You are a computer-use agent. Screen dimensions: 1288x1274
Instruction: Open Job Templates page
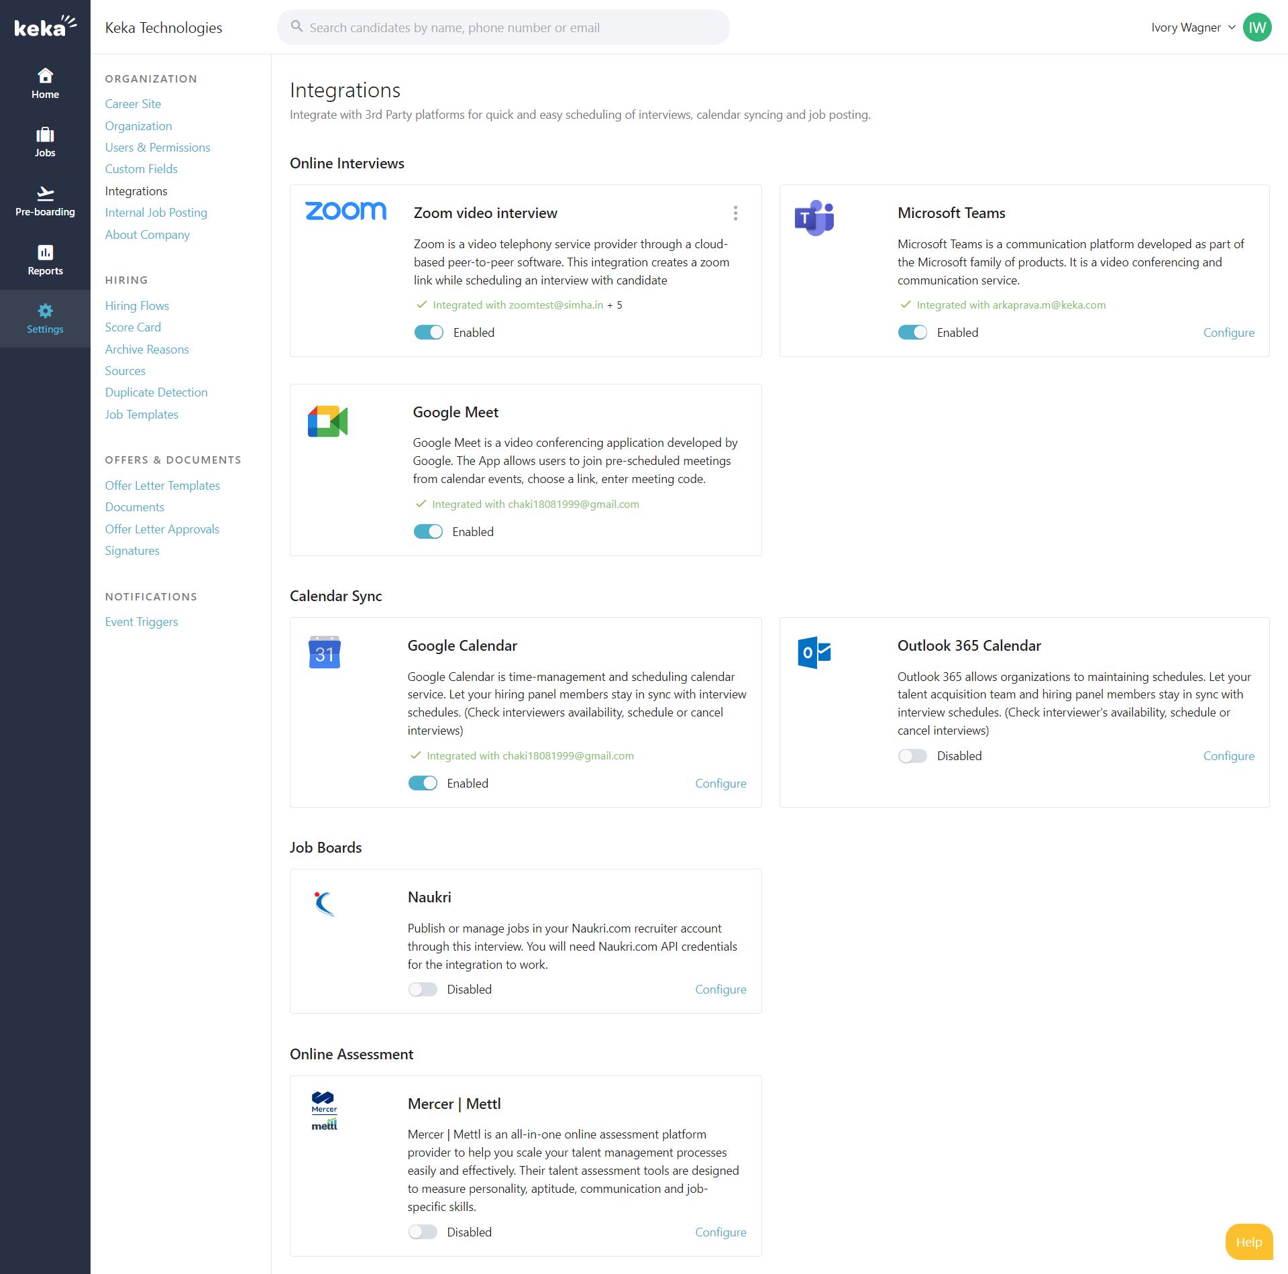[142, 415]
